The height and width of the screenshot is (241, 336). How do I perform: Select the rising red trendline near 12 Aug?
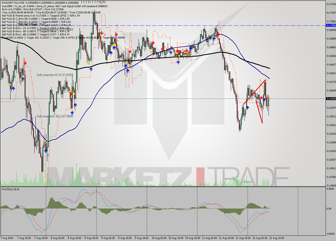point(254,92)
